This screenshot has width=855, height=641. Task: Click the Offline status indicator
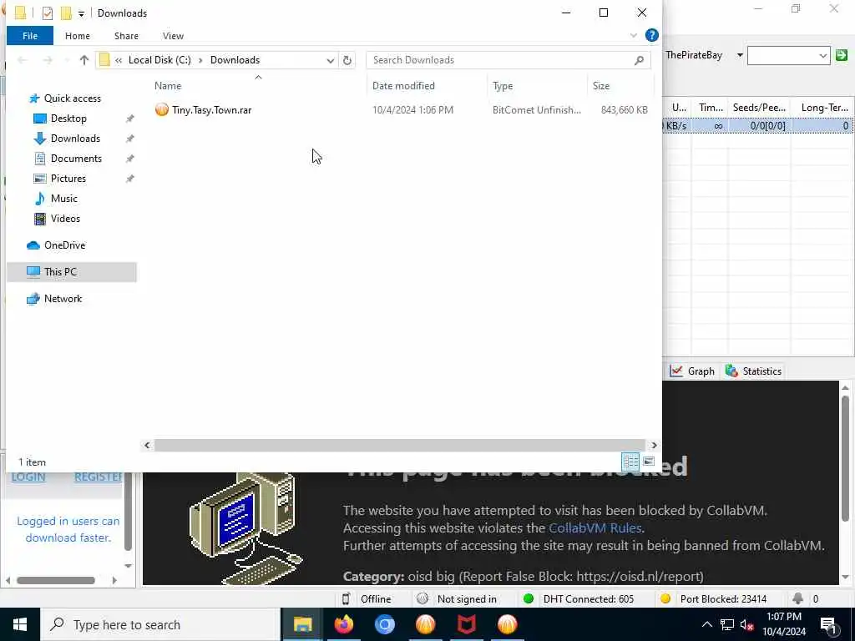[x=367, y=599]
